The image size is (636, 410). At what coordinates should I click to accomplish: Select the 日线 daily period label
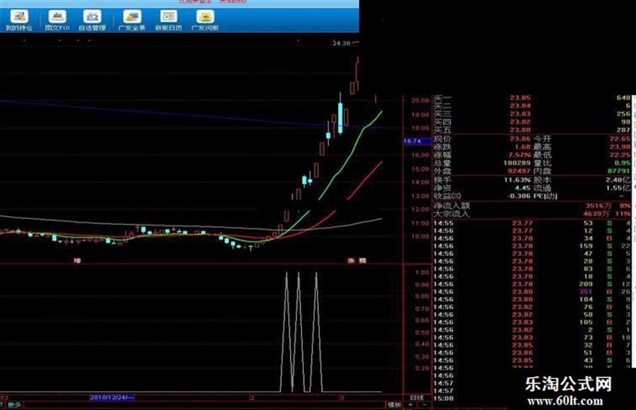(x=417, y=397)
